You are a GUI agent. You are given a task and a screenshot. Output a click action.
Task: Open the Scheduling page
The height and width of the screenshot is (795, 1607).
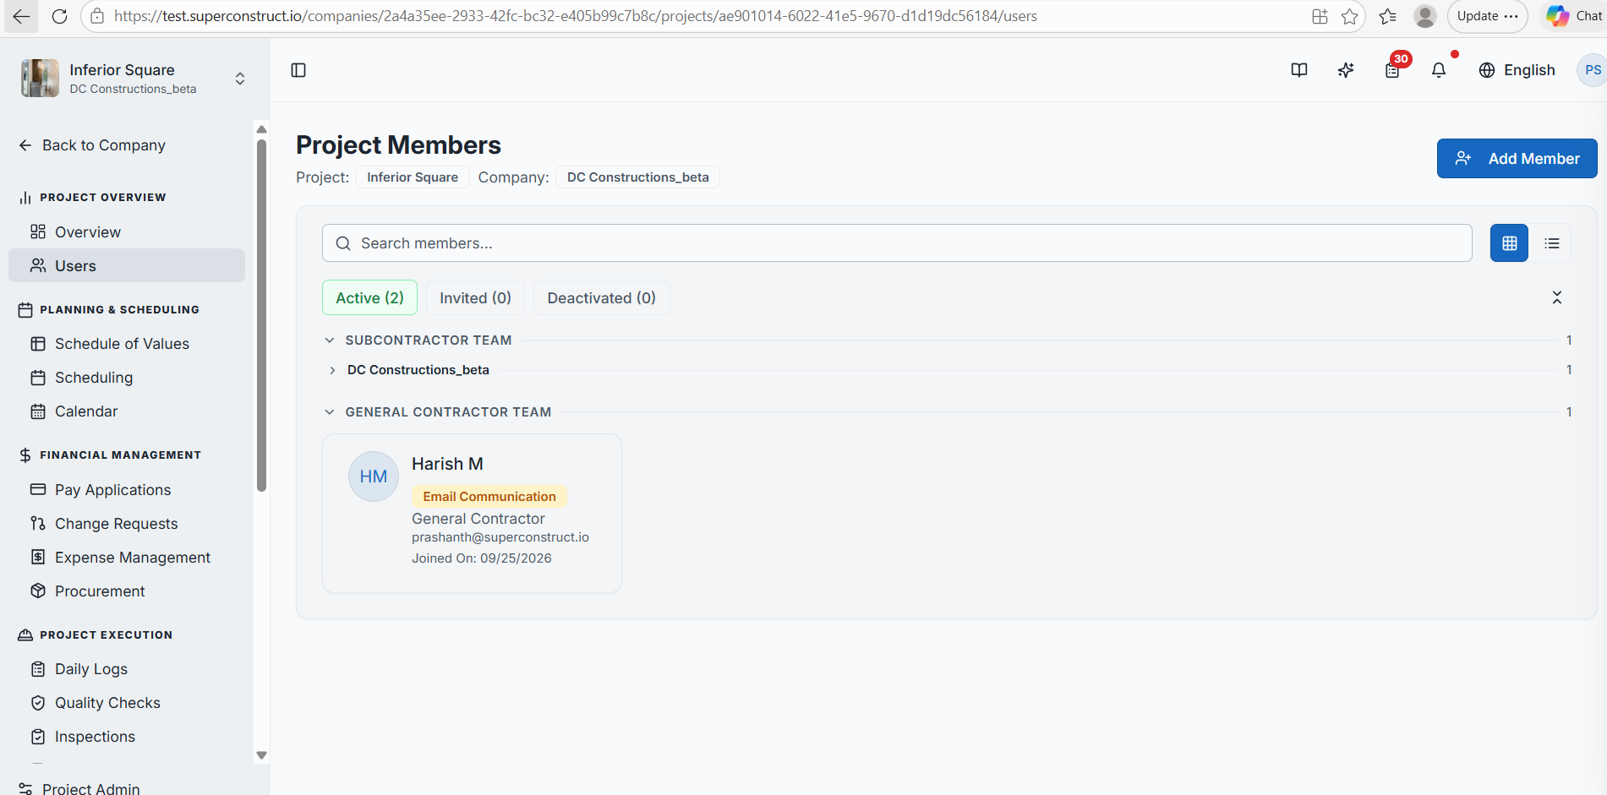127,378
